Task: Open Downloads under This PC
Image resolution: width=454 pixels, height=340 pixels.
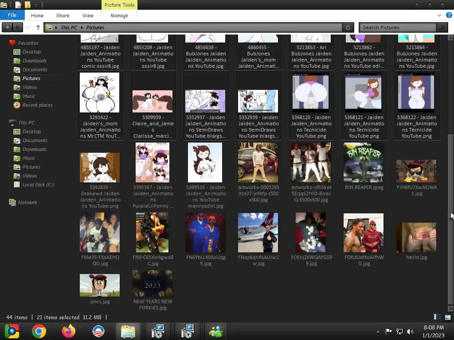Action: [35, 149]
